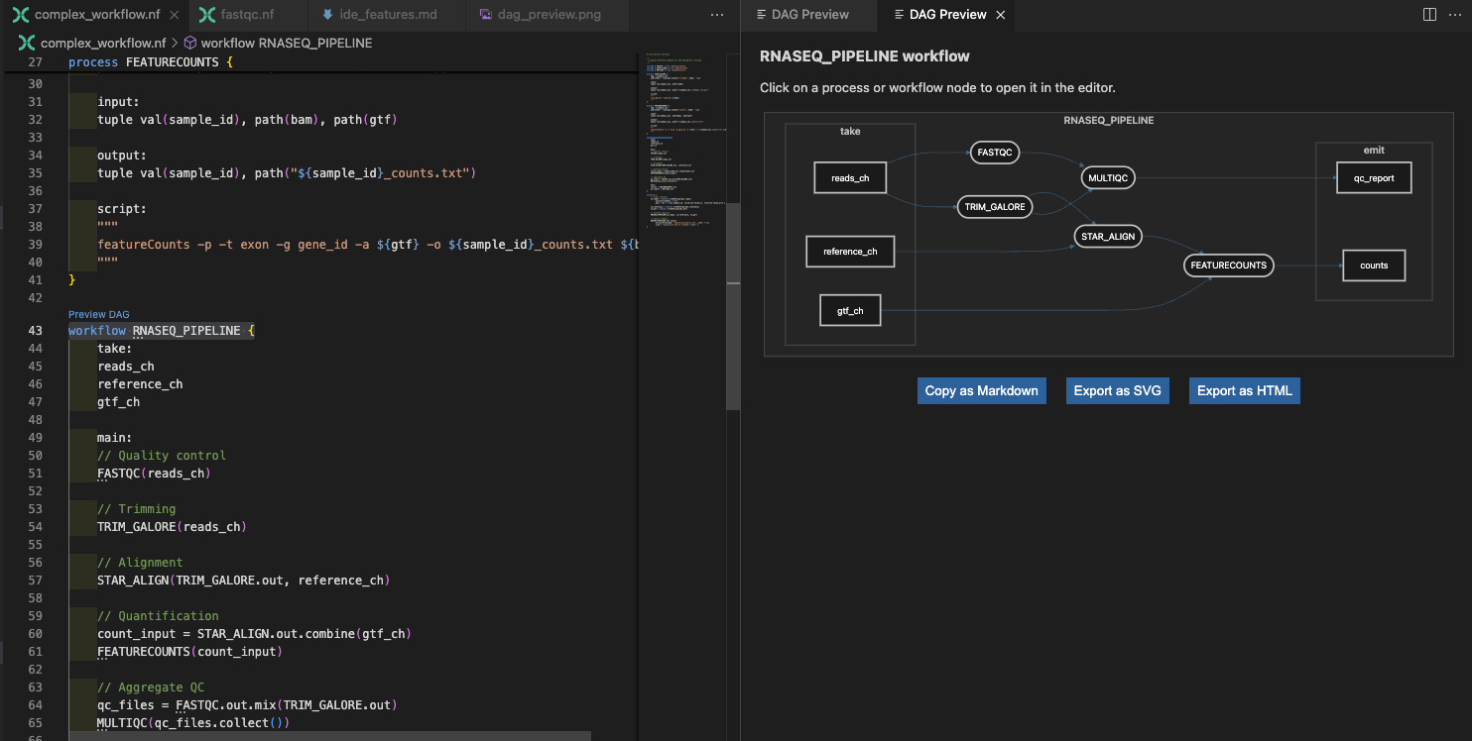Split the editor using the split icon
1472x741 pixels.
click(x=1428, y=15)
